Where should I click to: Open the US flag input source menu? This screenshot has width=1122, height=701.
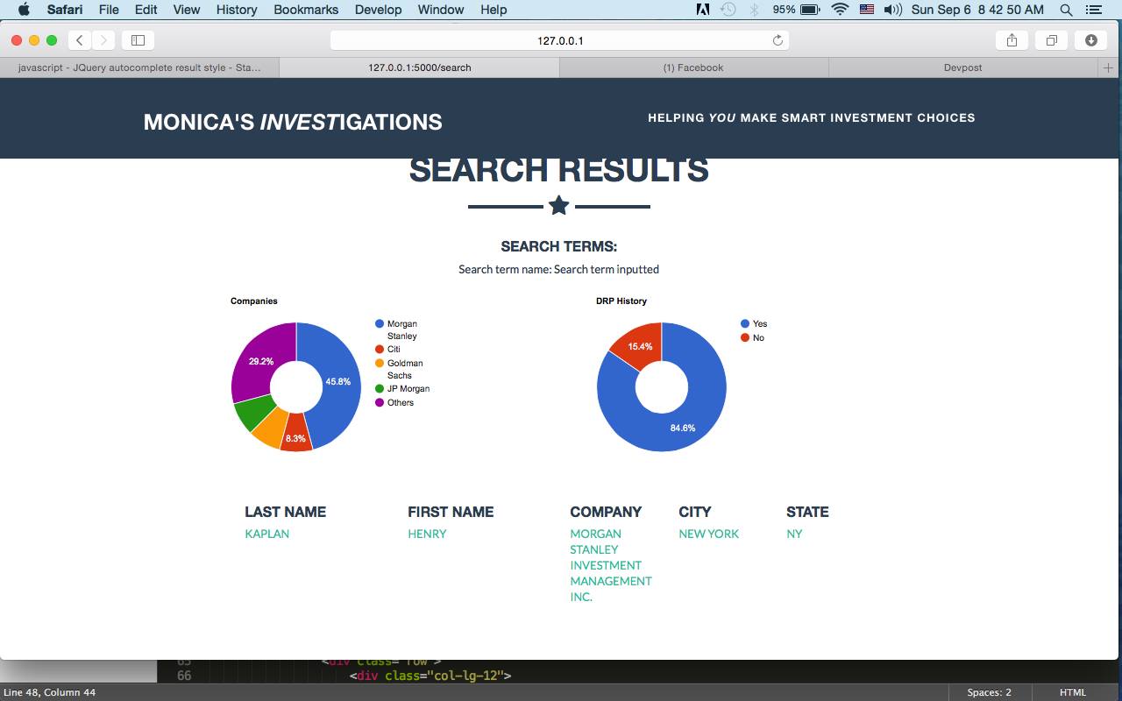pos(866,10)
